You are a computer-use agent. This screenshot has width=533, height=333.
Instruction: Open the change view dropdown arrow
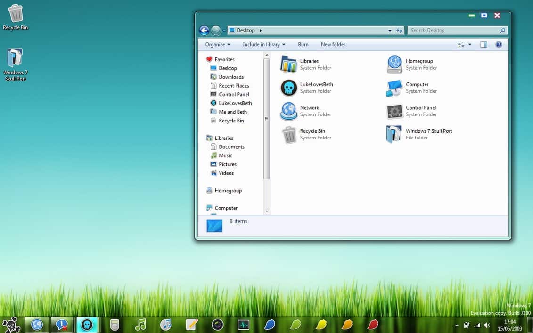(x=470, y=44)
